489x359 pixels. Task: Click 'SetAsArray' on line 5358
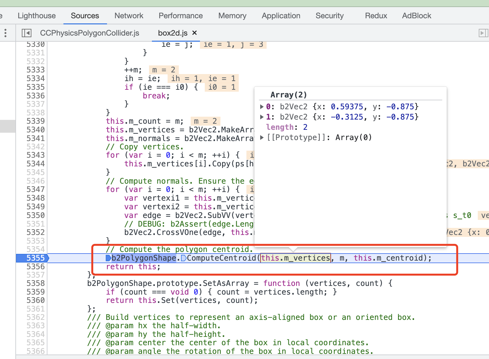coord(226,283)
